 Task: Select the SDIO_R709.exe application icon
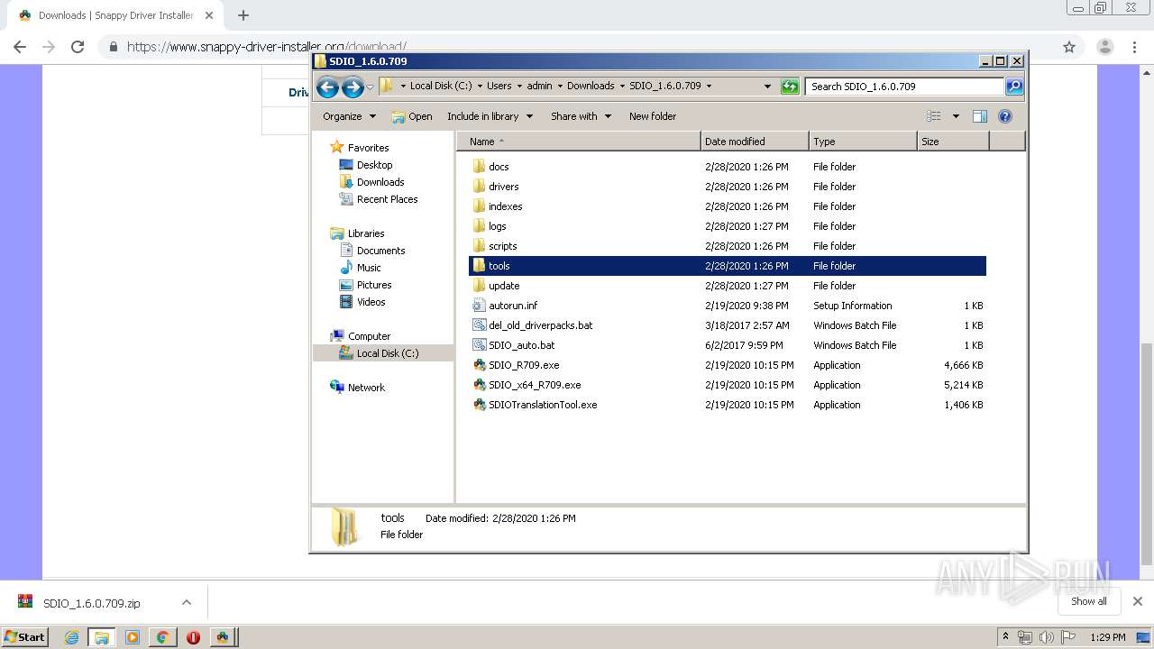pos(480,365)
